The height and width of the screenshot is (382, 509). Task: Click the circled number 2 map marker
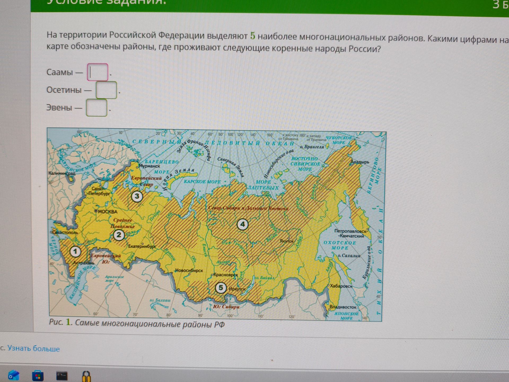[119, 235]
